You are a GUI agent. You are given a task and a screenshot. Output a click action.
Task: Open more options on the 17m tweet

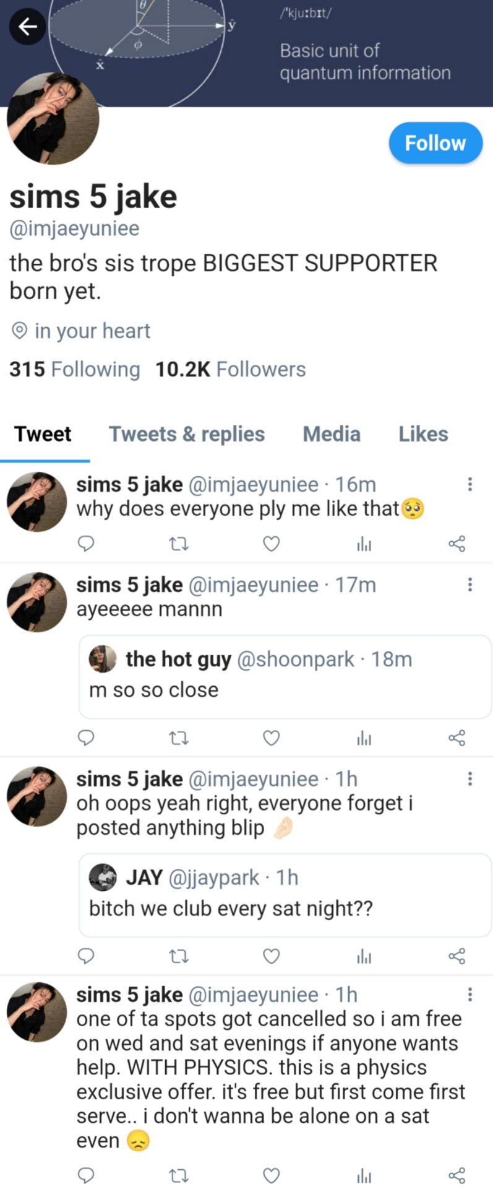pyautogui.click(x=470, y=585)
